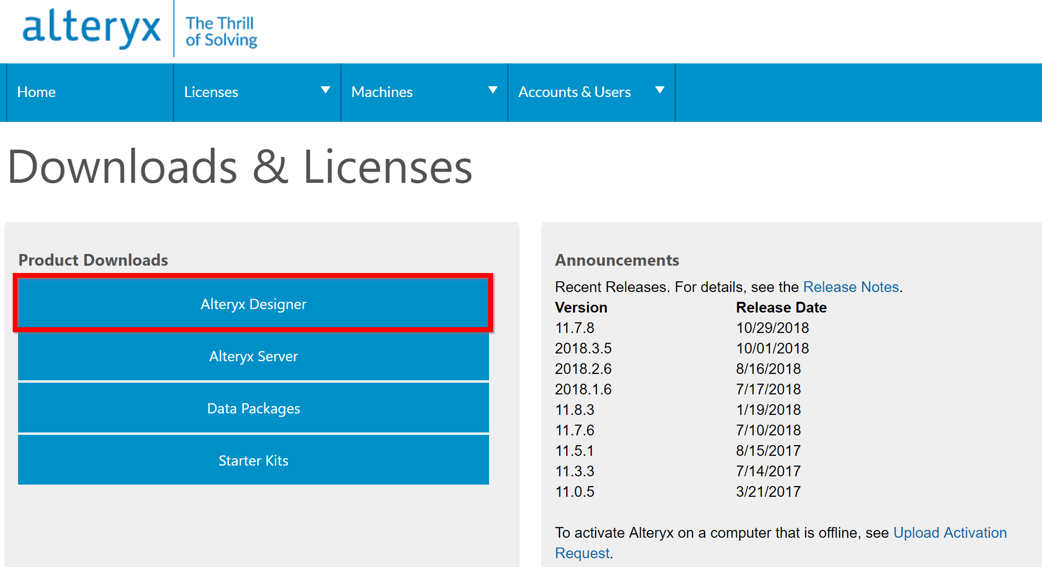1042x567 pixels.
Task: Click the Alteryx logo
Action: [x=91, y=28]
